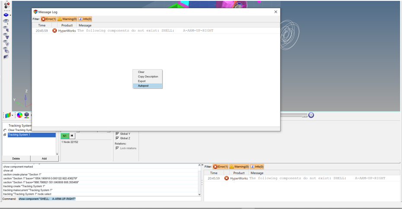
Task: Toggle the Global Y checkbox
Action: click(x=117, y=134)
